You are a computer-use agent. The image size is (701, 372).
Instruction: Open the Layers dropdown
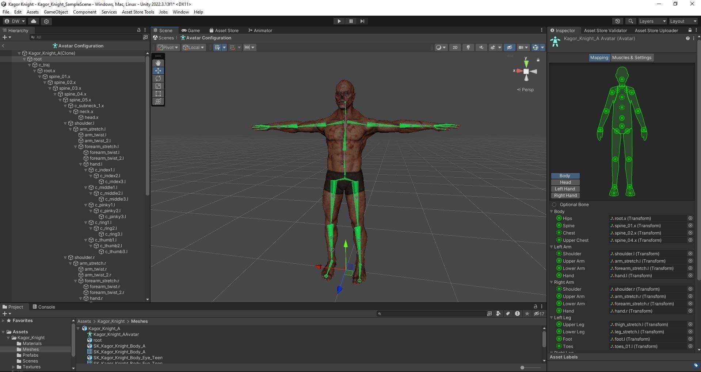tap(652, 21)
